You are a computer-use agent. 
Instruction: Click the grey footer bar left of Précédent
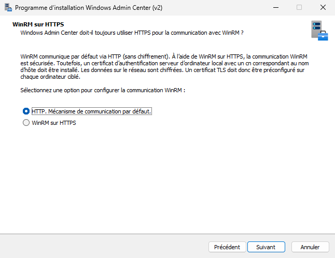(104, 247)
